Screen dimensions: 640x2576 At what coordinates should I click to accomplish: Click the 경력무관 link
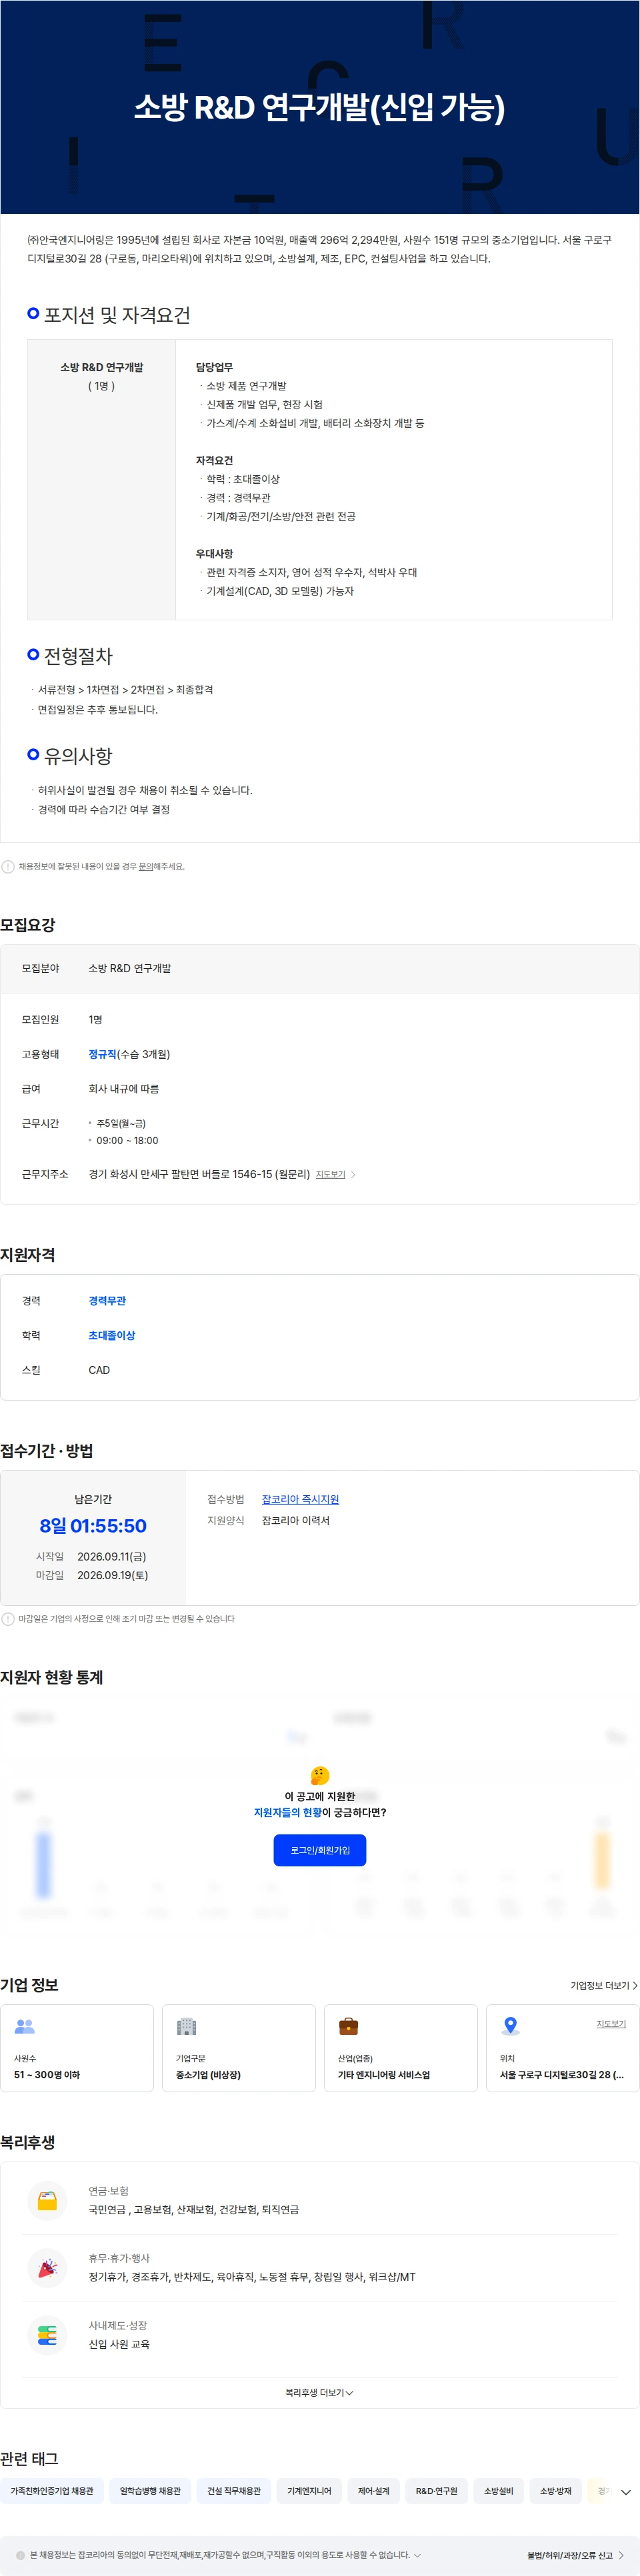[x=107, y=1301]
